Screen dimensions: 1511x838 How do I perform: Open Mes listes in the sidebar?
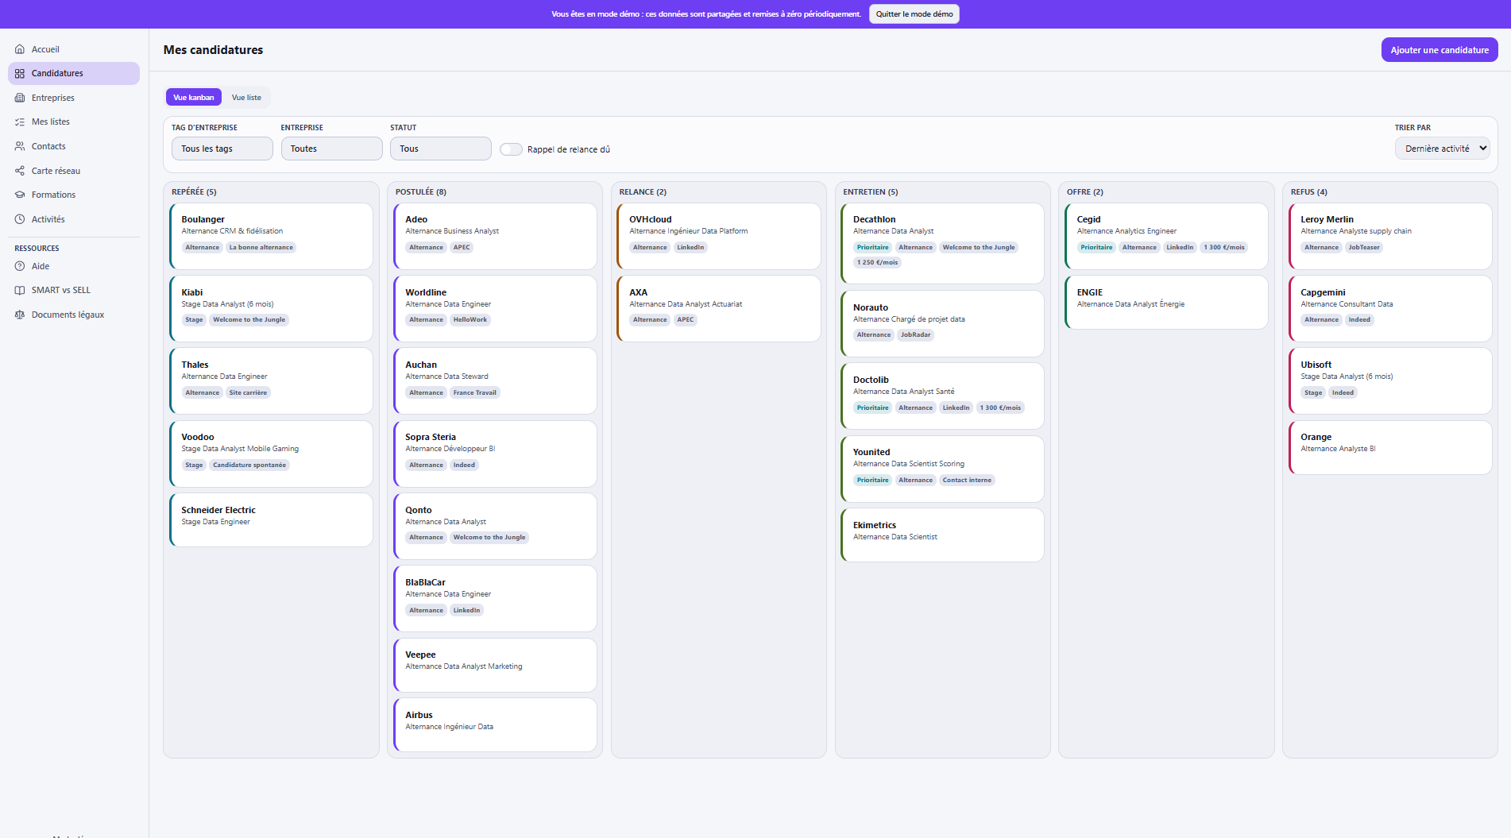point(74,122)
